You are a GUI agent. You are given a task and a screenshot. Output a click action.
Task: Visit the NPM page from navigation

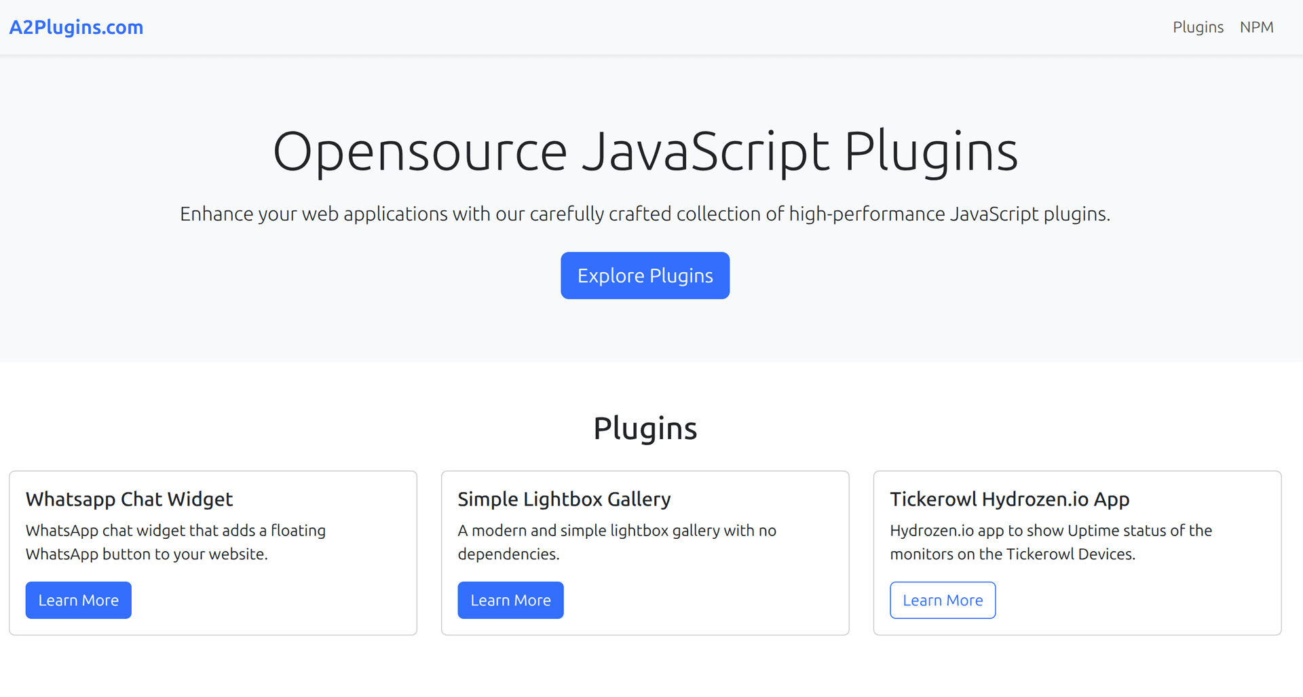pyautogui.click(x=1257, y=27)
